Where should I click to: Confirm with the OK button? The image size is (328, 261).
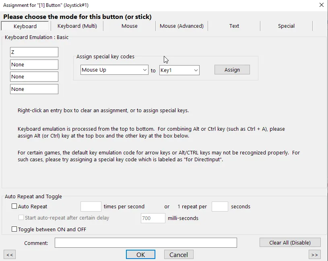pos(140,255)
